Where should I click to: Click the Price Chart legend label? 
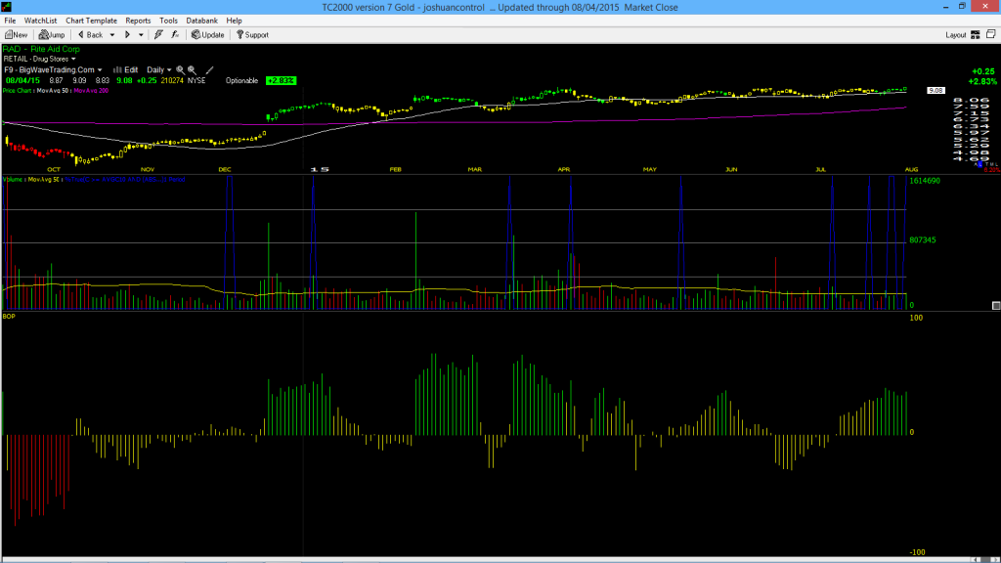(x=18, y=91)
